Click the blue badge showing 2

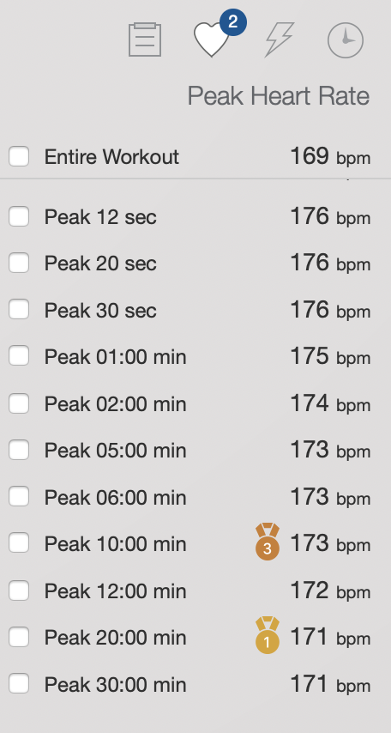232,22
